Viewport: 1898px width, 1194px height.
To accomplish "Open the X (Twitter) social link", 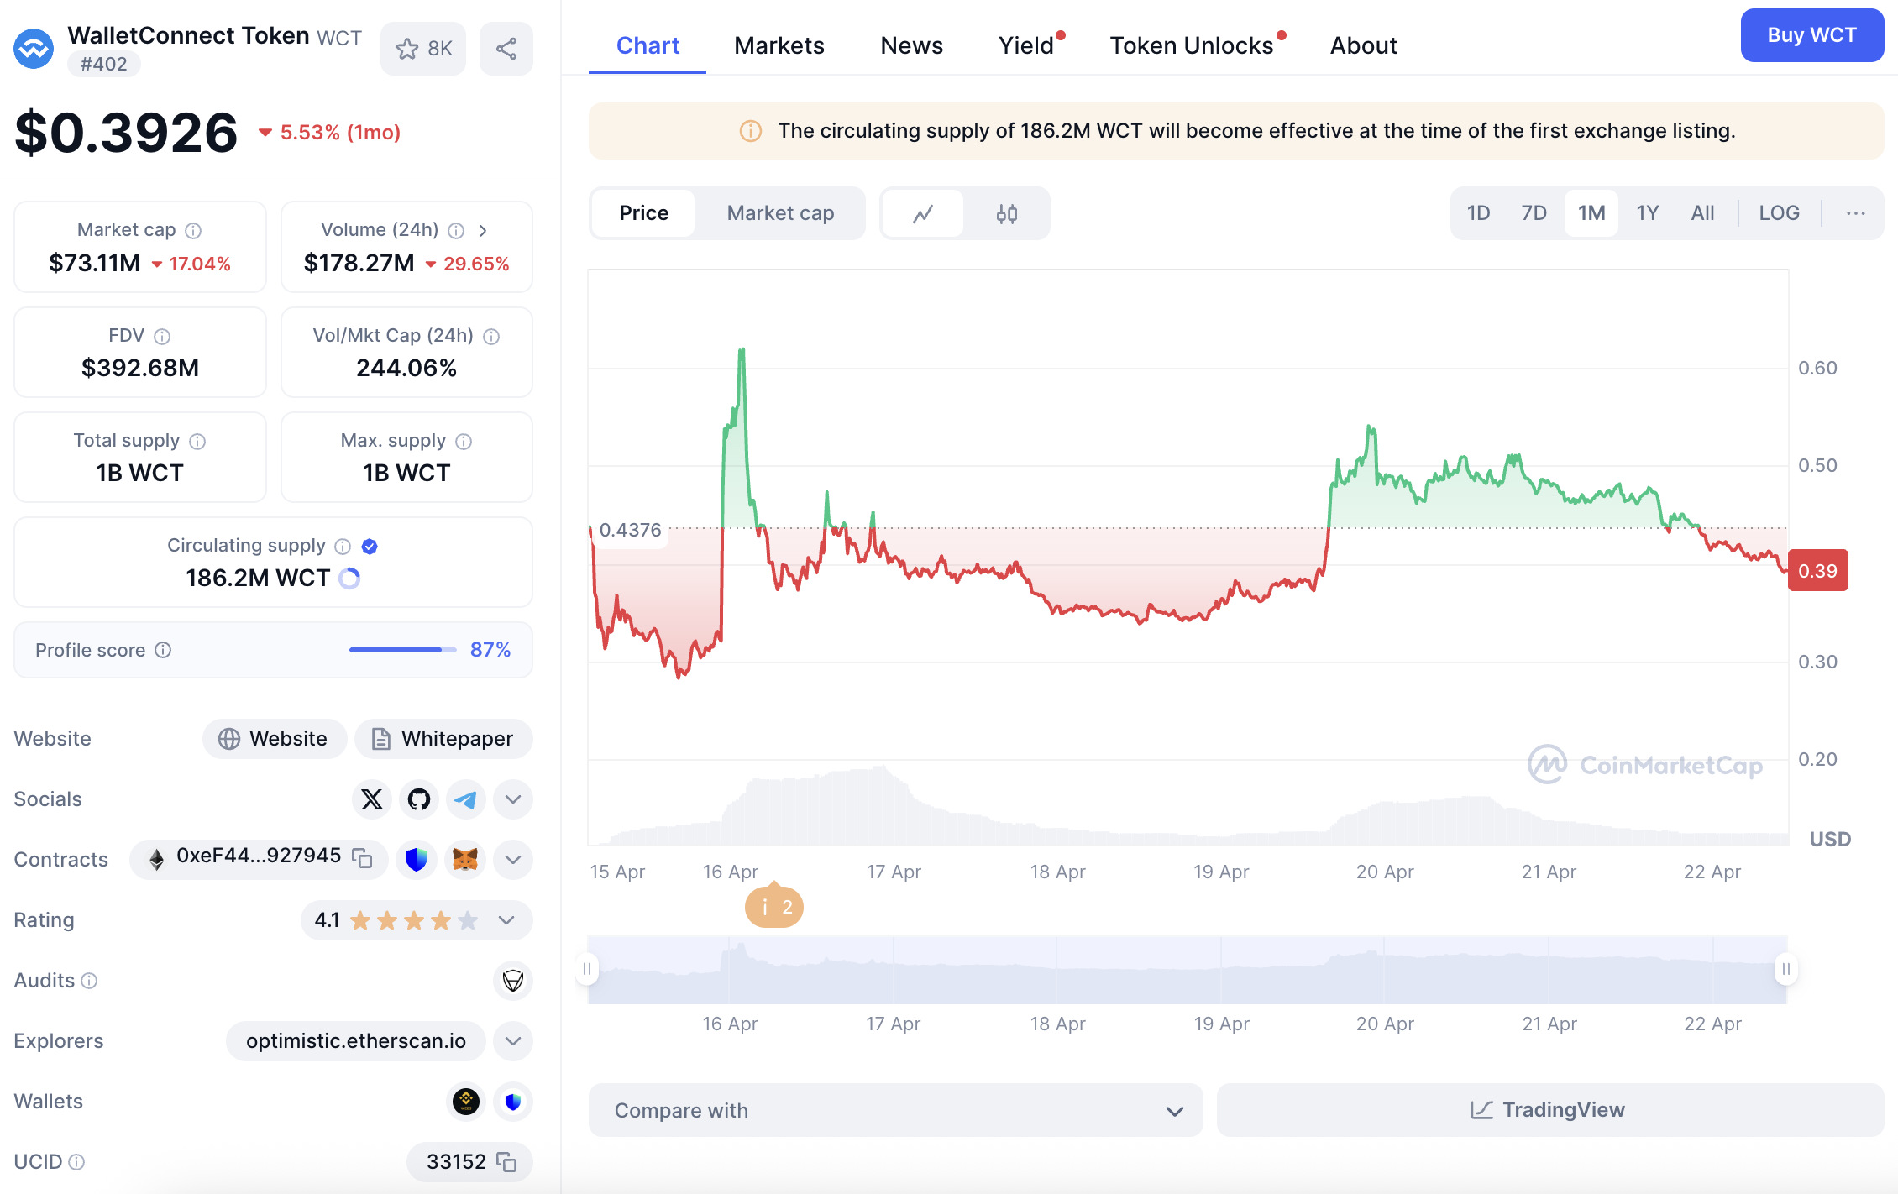I will 371,799.
